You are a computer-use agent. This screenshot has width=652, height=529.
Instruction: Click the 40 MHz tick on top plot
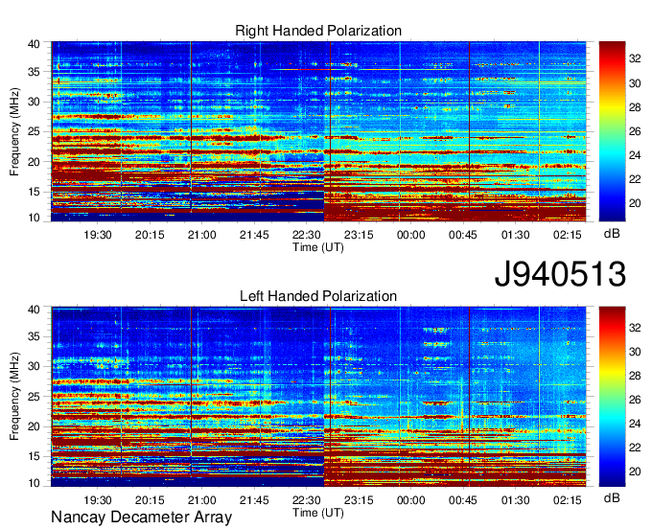tap(34, 44)
